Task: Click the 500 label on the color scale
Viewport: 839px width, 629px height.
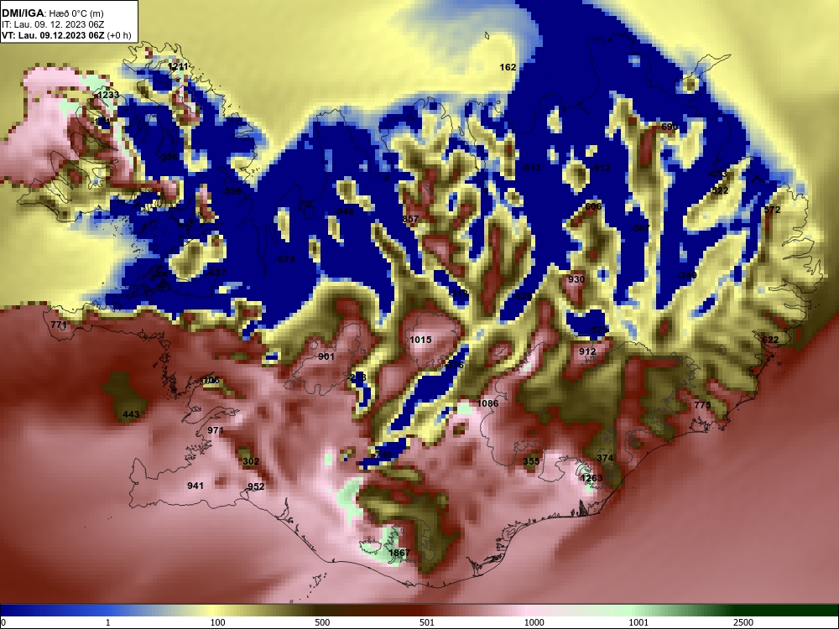Action: tap(322, 622)
